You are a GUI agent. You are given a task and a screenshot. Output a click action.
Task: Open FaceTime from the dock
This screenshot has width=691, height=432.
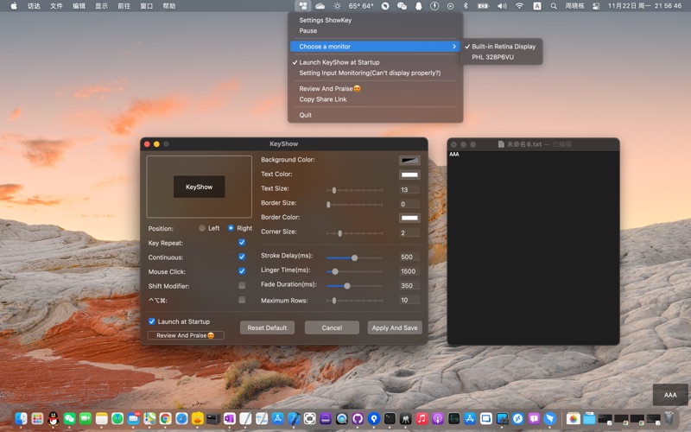click(86, 418)
